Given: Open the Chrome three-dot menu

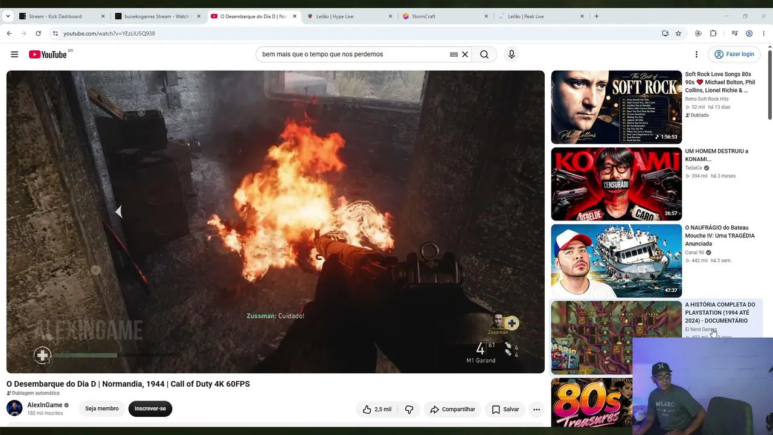Looking at the screenshot, I should coord(764,33).
